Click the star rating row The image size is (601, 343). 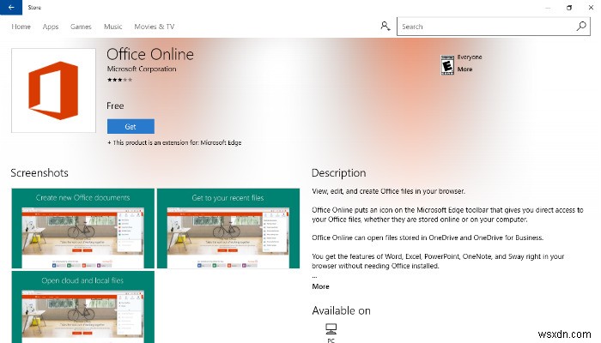pos(120,80)
